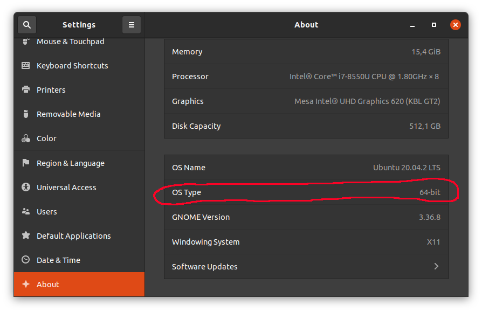Click the OS Name label
Image resolution: width=482 pixels, height=312 pixels.
tap(189, 168)
